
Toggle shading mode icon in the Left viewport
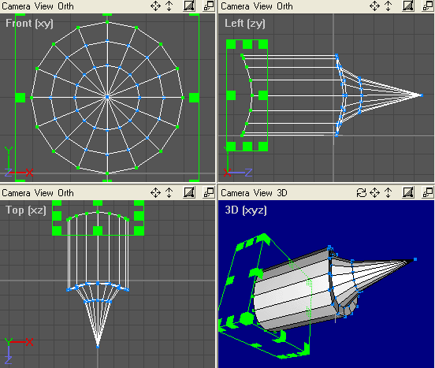coord(408,6)
